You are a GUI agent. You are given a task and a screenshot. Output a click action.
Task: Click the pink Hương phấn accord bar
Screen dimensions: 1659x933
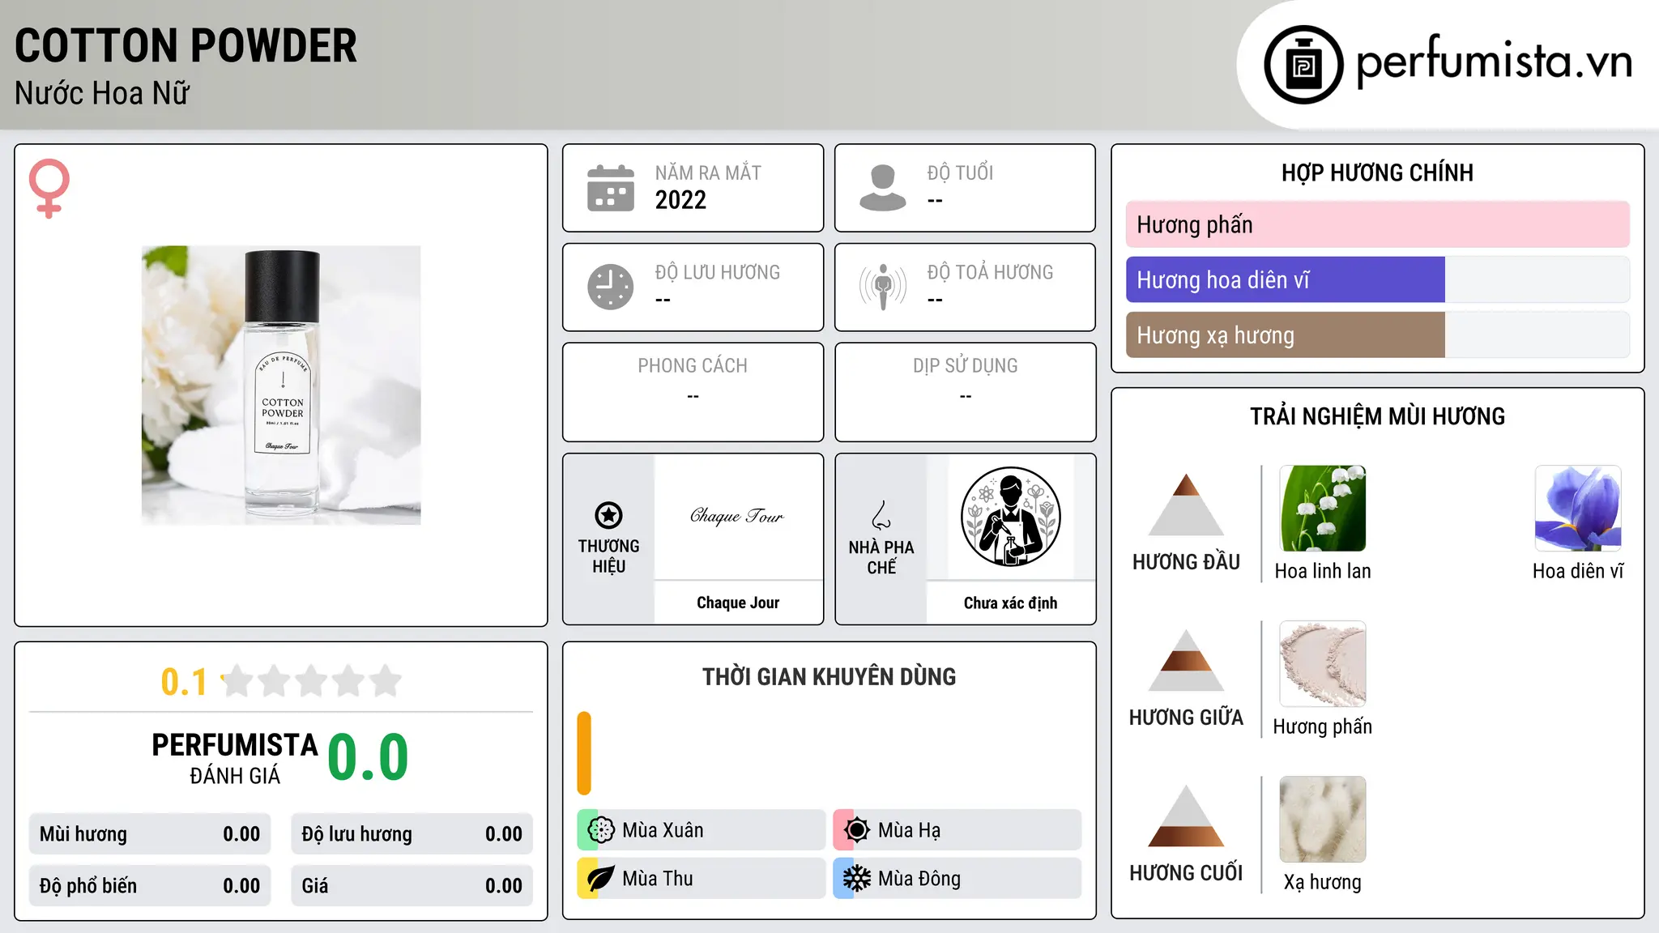tap(1378, 224)
